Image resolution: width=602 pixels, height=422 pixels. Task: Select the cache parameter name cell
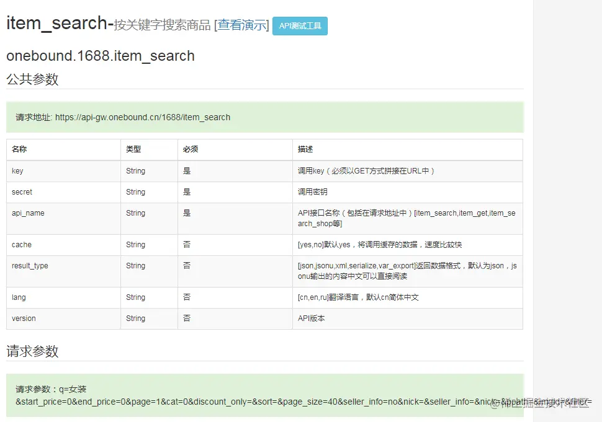click(64, 245)
